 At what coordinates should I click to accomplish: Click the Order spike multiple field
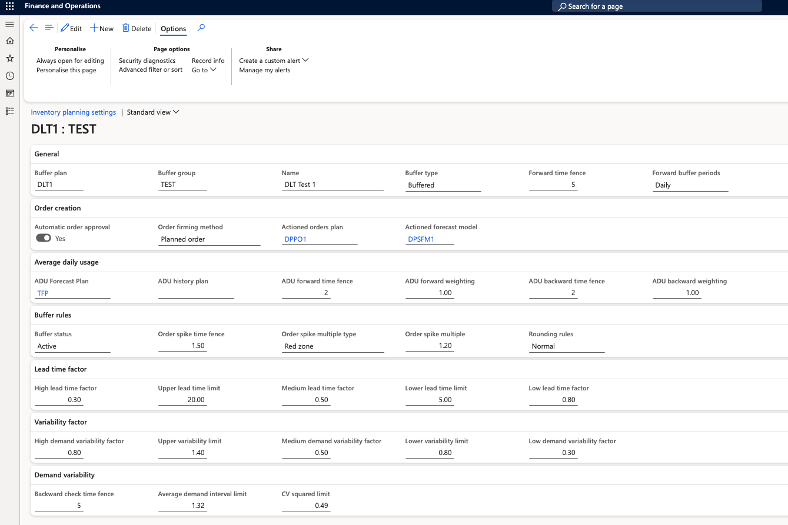(430, 346)
